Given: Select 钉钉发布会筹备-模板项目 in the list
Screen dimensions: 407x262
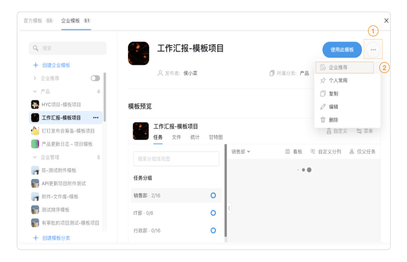Looking at the screenshot, I should (66, 131).
